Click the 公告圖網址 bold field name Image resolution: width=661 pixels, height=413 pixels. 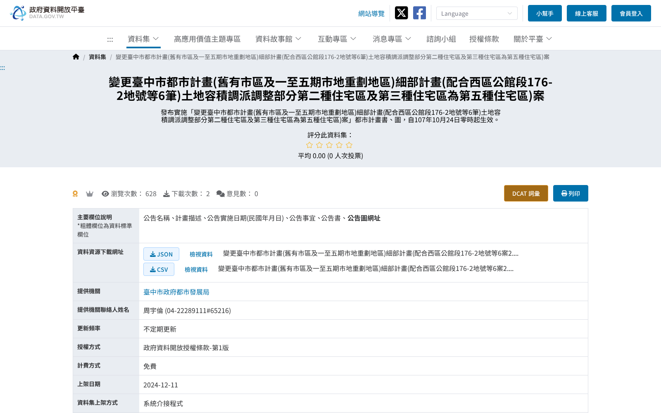pyautogui.click(x=364, y=218)
